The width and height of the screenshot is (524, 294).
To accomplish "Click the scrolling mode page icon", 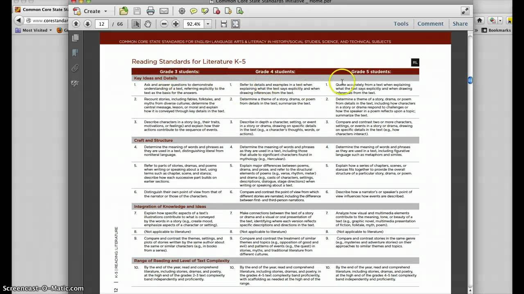I will [x=224, y=24].
